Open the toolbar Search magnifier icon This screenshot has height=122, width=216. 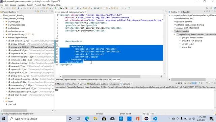(207, 8)
